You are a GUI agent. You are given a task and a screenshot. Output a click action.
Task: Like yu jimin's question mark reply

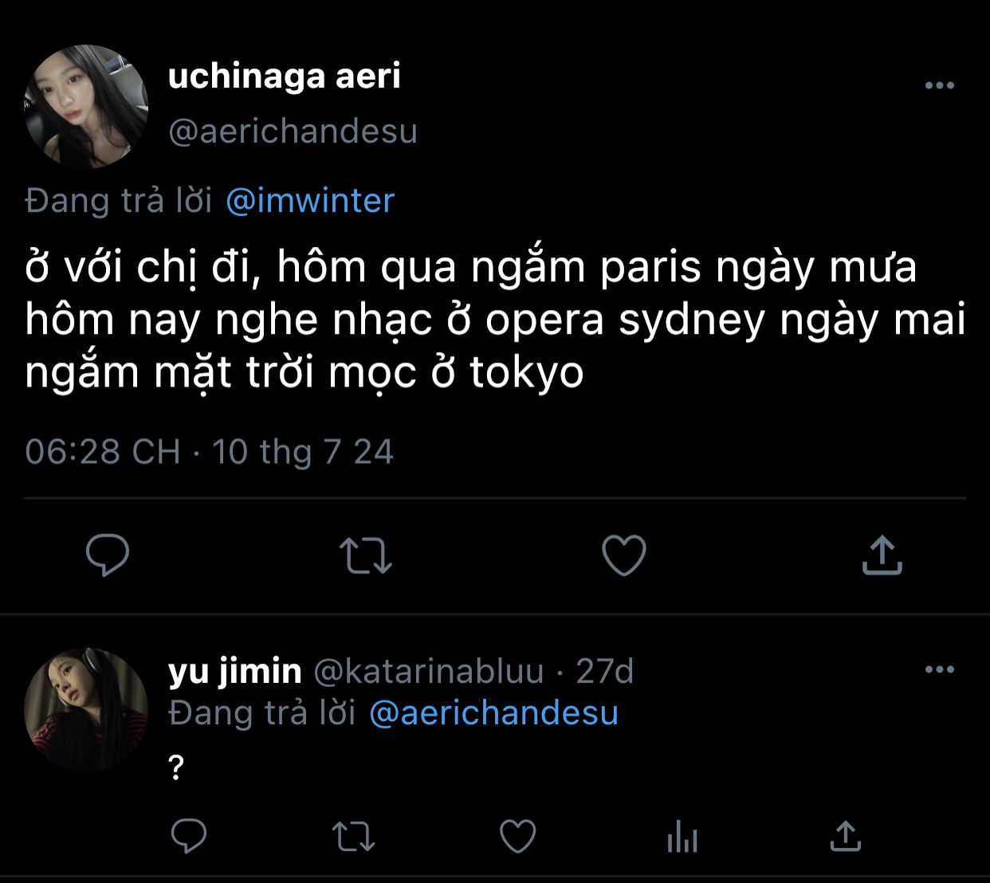click(x=517, y=836)
